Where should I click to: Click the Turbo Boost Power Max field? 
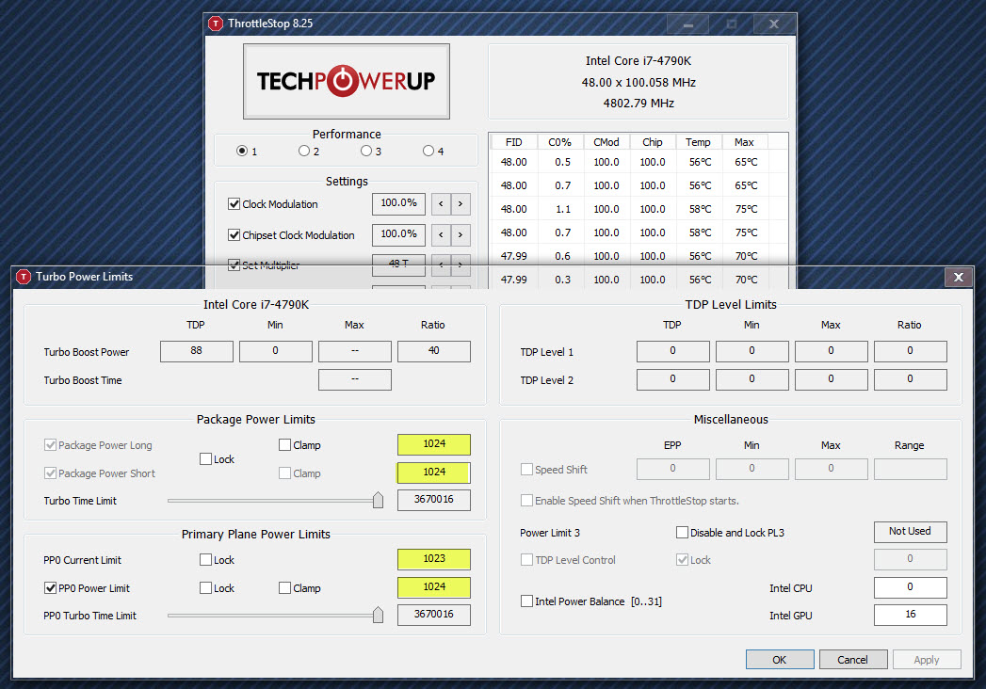pyautogui.click(x=355, y=351)
